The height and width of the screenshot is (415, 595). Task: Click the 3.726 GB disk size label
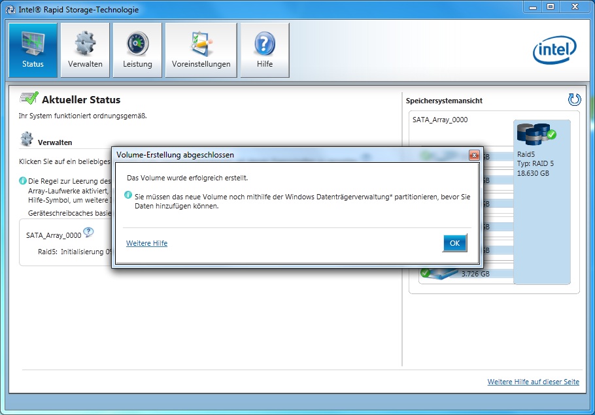(x=475, y=273)
